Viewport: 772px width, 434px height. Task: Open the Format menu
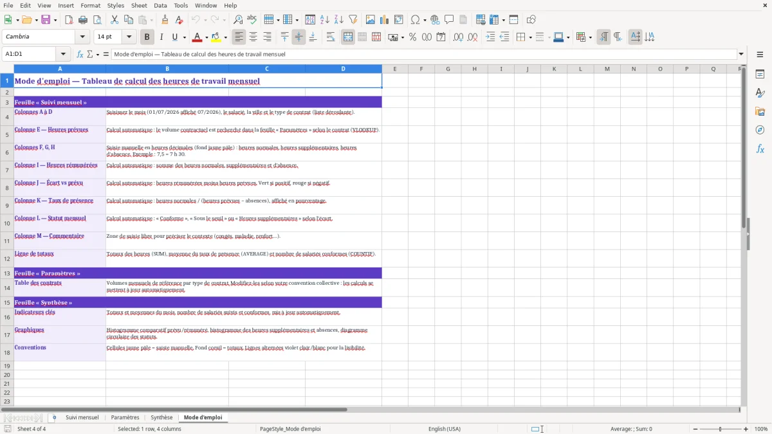[90, 5]
